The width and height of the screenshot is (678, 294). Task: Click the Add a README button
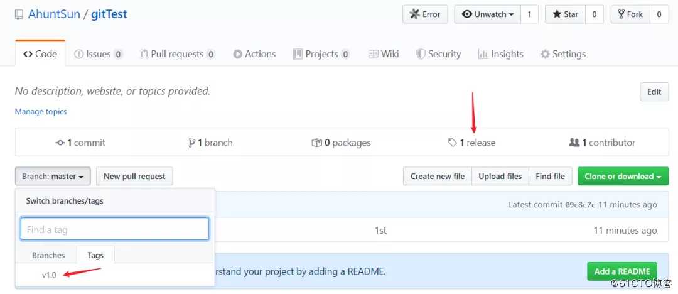click(621, 271)
